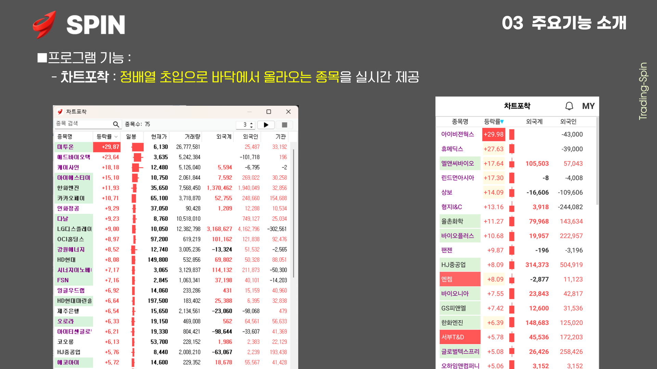The height and width of the screenshot is (369, 657).
Task: Decrement the interval spinner value
Action: [x=252, y=127]
